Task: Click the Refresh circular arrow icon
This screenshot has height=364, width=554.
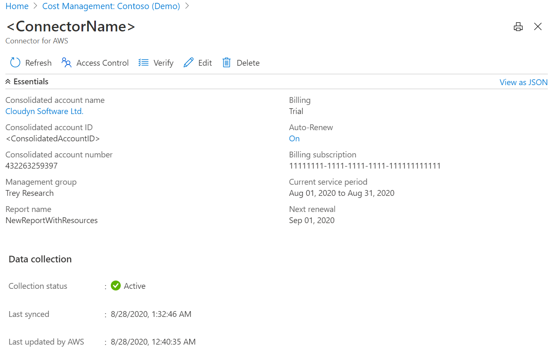Action: tap(15, 63)
